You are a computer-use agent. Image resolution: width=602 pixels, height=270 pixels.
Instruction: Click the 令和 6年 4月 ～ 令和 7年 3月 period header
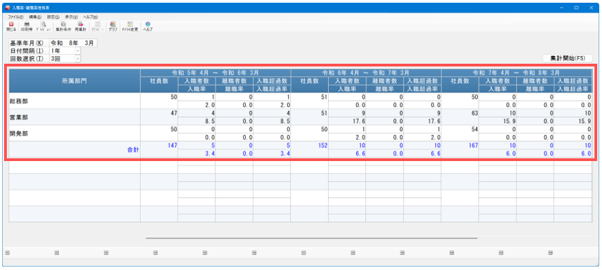tap(366, 73)
